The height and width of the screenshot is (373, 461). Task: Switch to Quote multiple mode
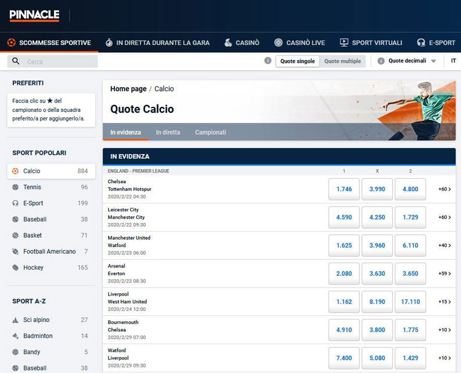(x=342, y=61)
